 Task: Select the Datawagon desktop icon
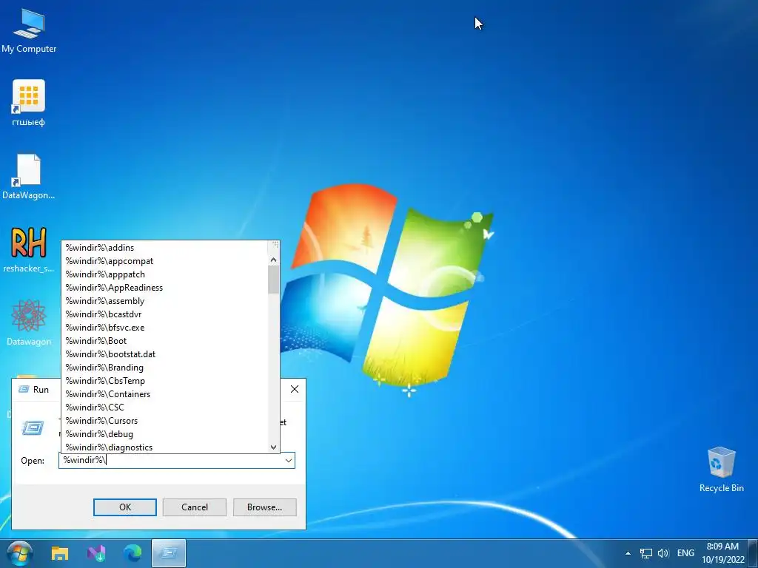tap(29, 322)
